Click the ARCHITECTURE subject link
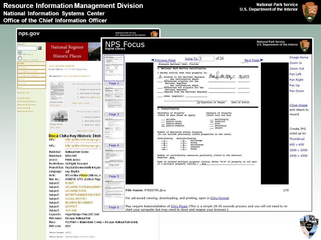 tap(76, 191)
